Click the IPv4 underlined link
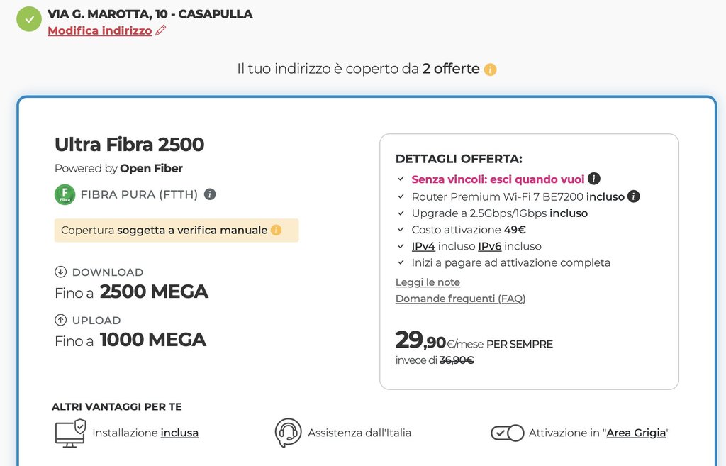This screenshot has width=726, height=466. [x=423, y=246]
